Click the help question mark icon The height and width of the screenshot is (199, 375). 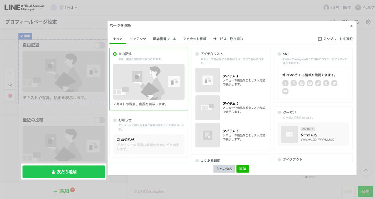coord(358,7)
